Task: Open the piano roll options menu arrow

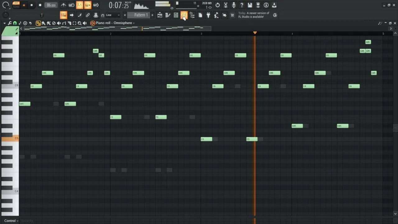Action: tap(4, 23)
